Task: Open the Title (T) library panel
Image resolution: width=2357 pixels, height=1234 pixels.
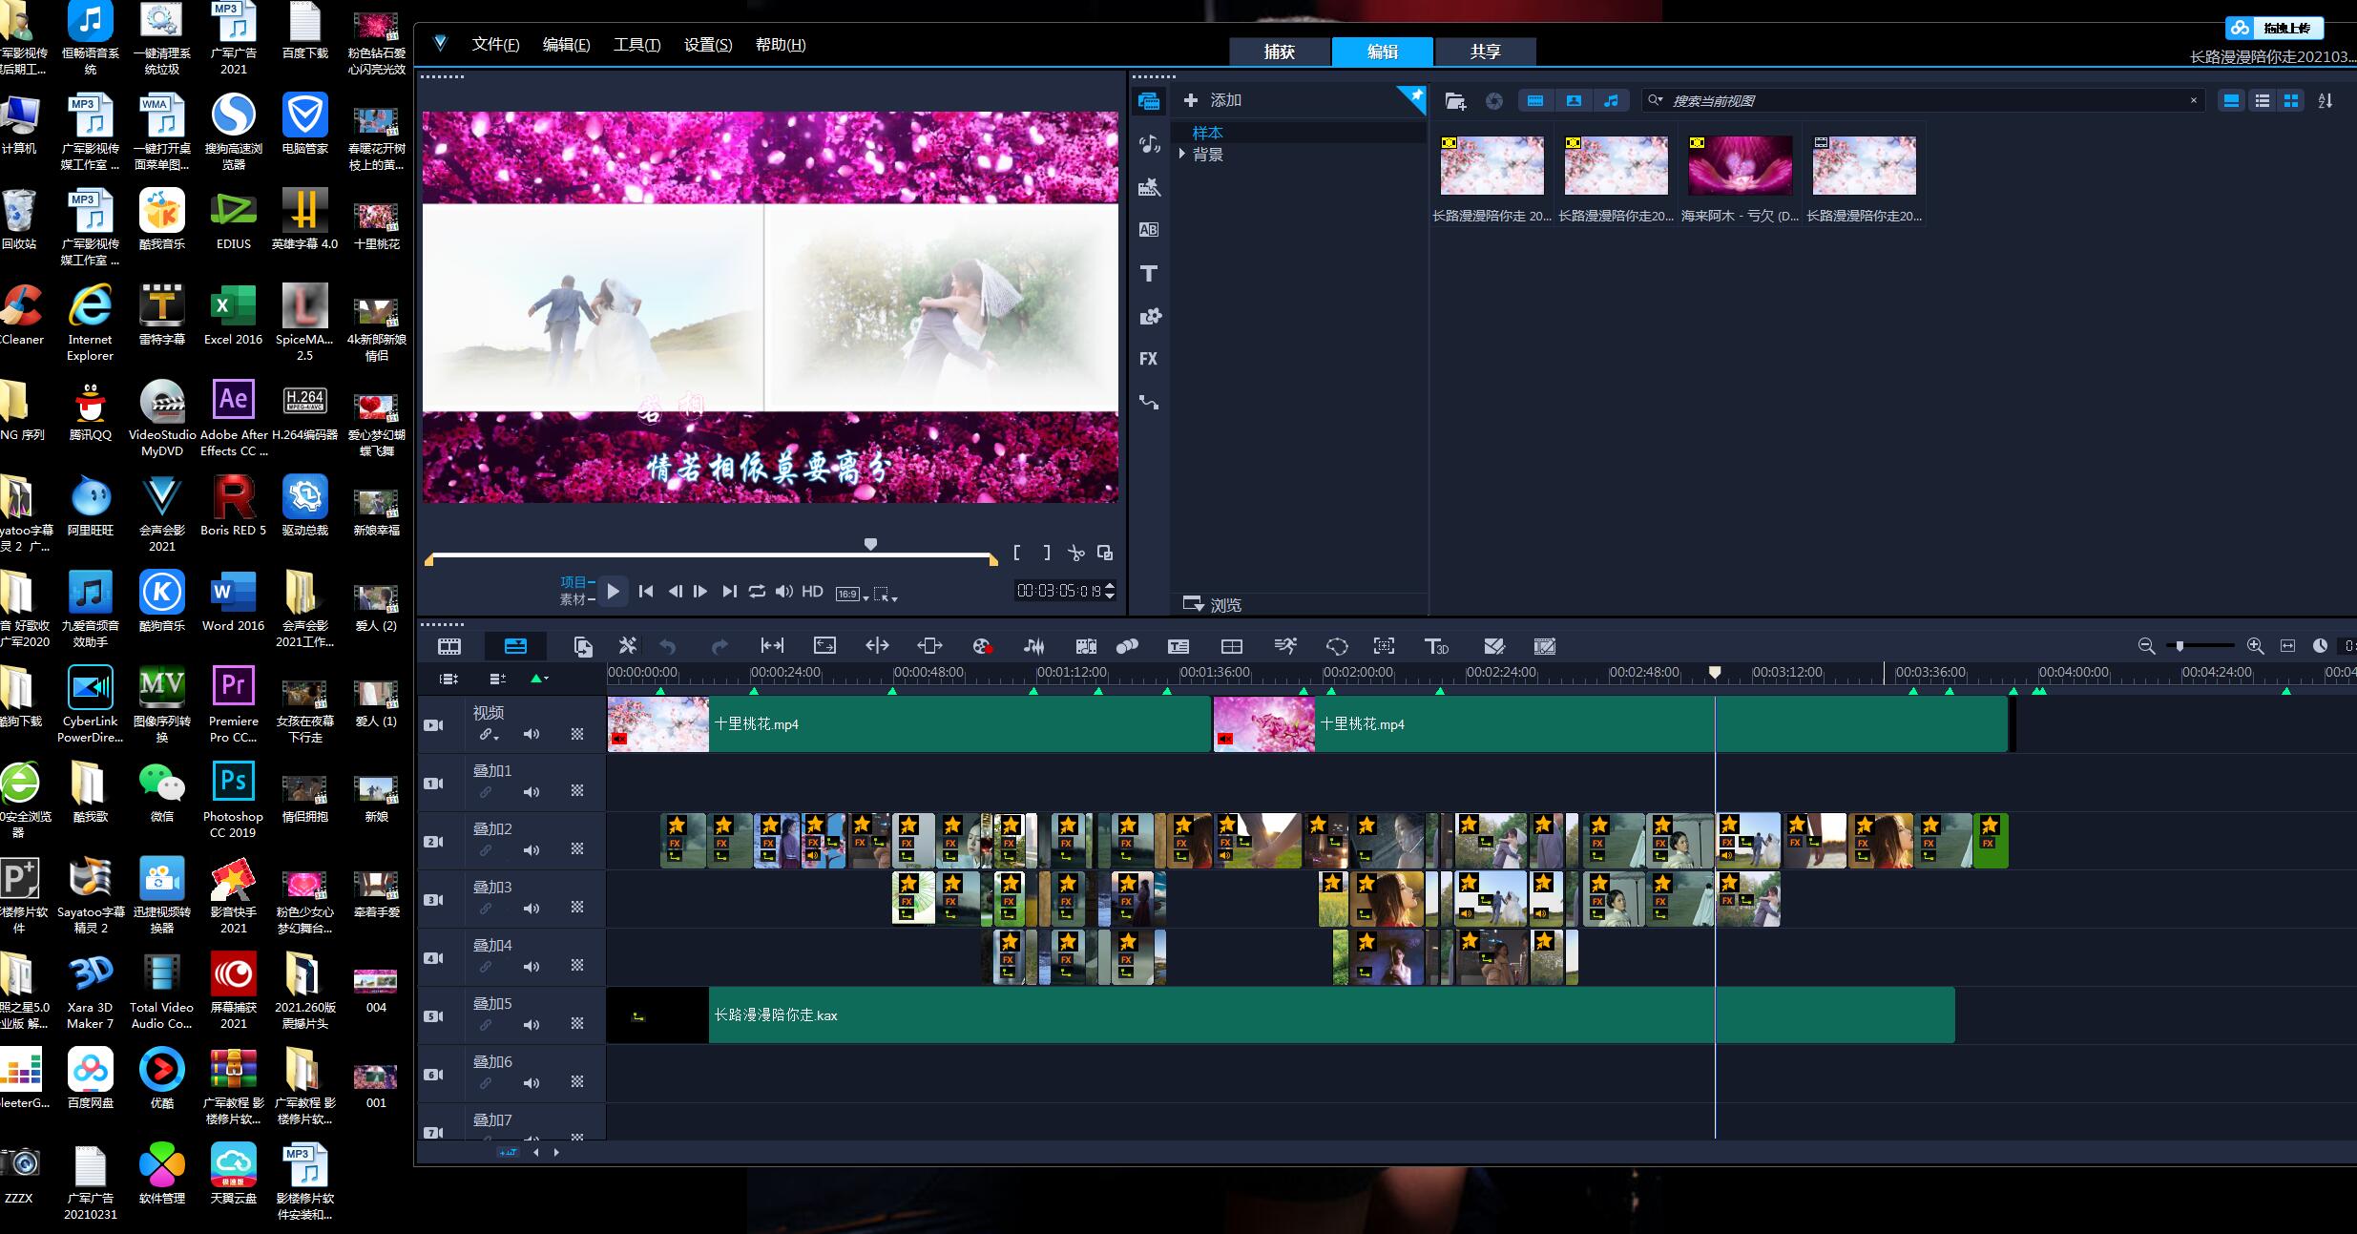Action: pyautogui.click(x=1149, y=274)
